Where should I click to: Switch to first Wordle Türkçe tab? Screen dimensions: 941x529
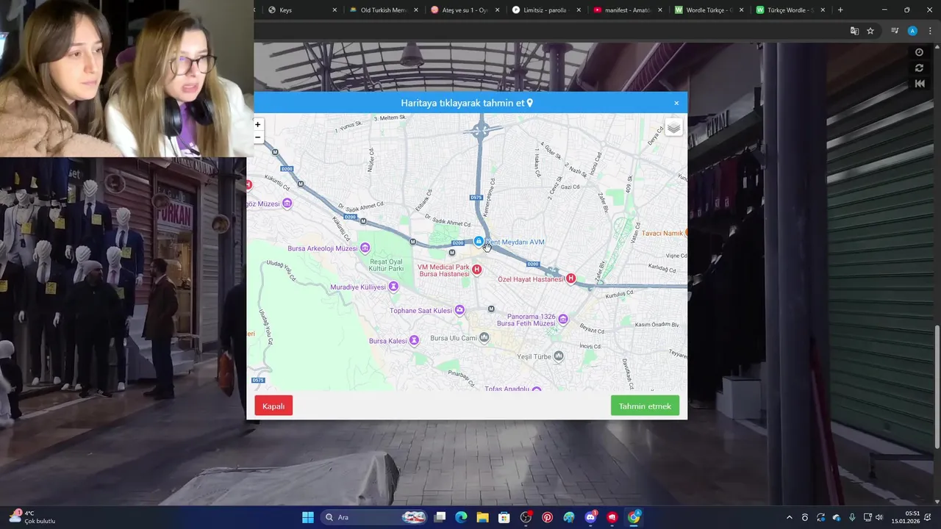pyautogui.click(x=708, y=10)
